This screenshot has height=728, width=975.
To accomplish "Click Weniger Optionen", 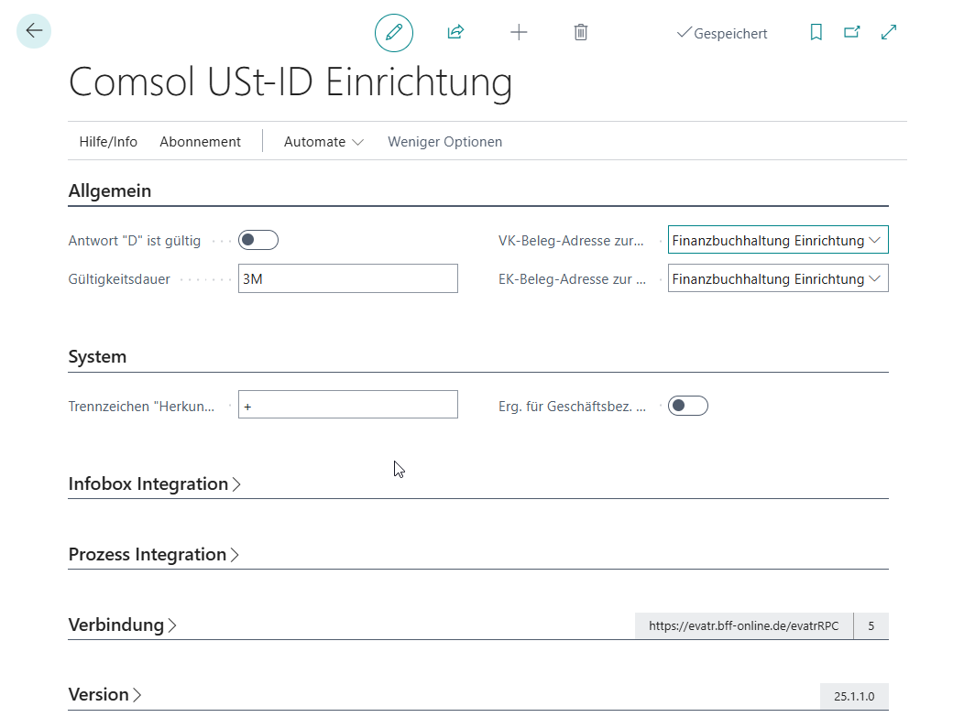I will (x=444, y=142).
